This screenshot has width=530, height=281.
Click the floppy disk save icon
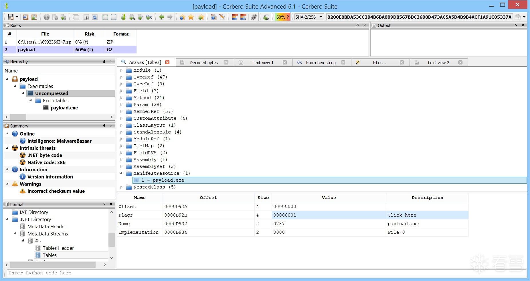point(11,17)
